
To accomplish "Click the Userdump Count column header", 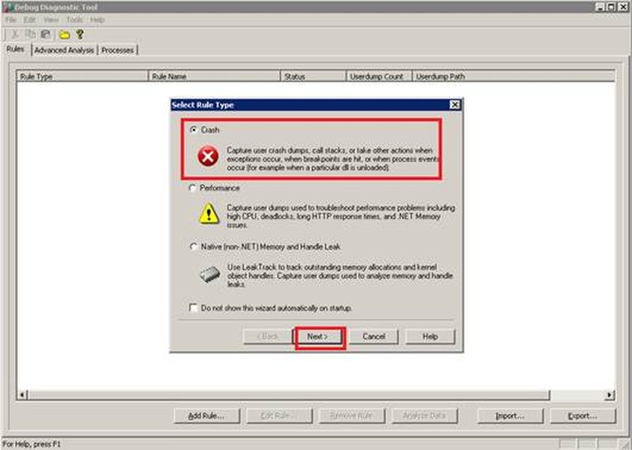I will [x=379, y=76].
